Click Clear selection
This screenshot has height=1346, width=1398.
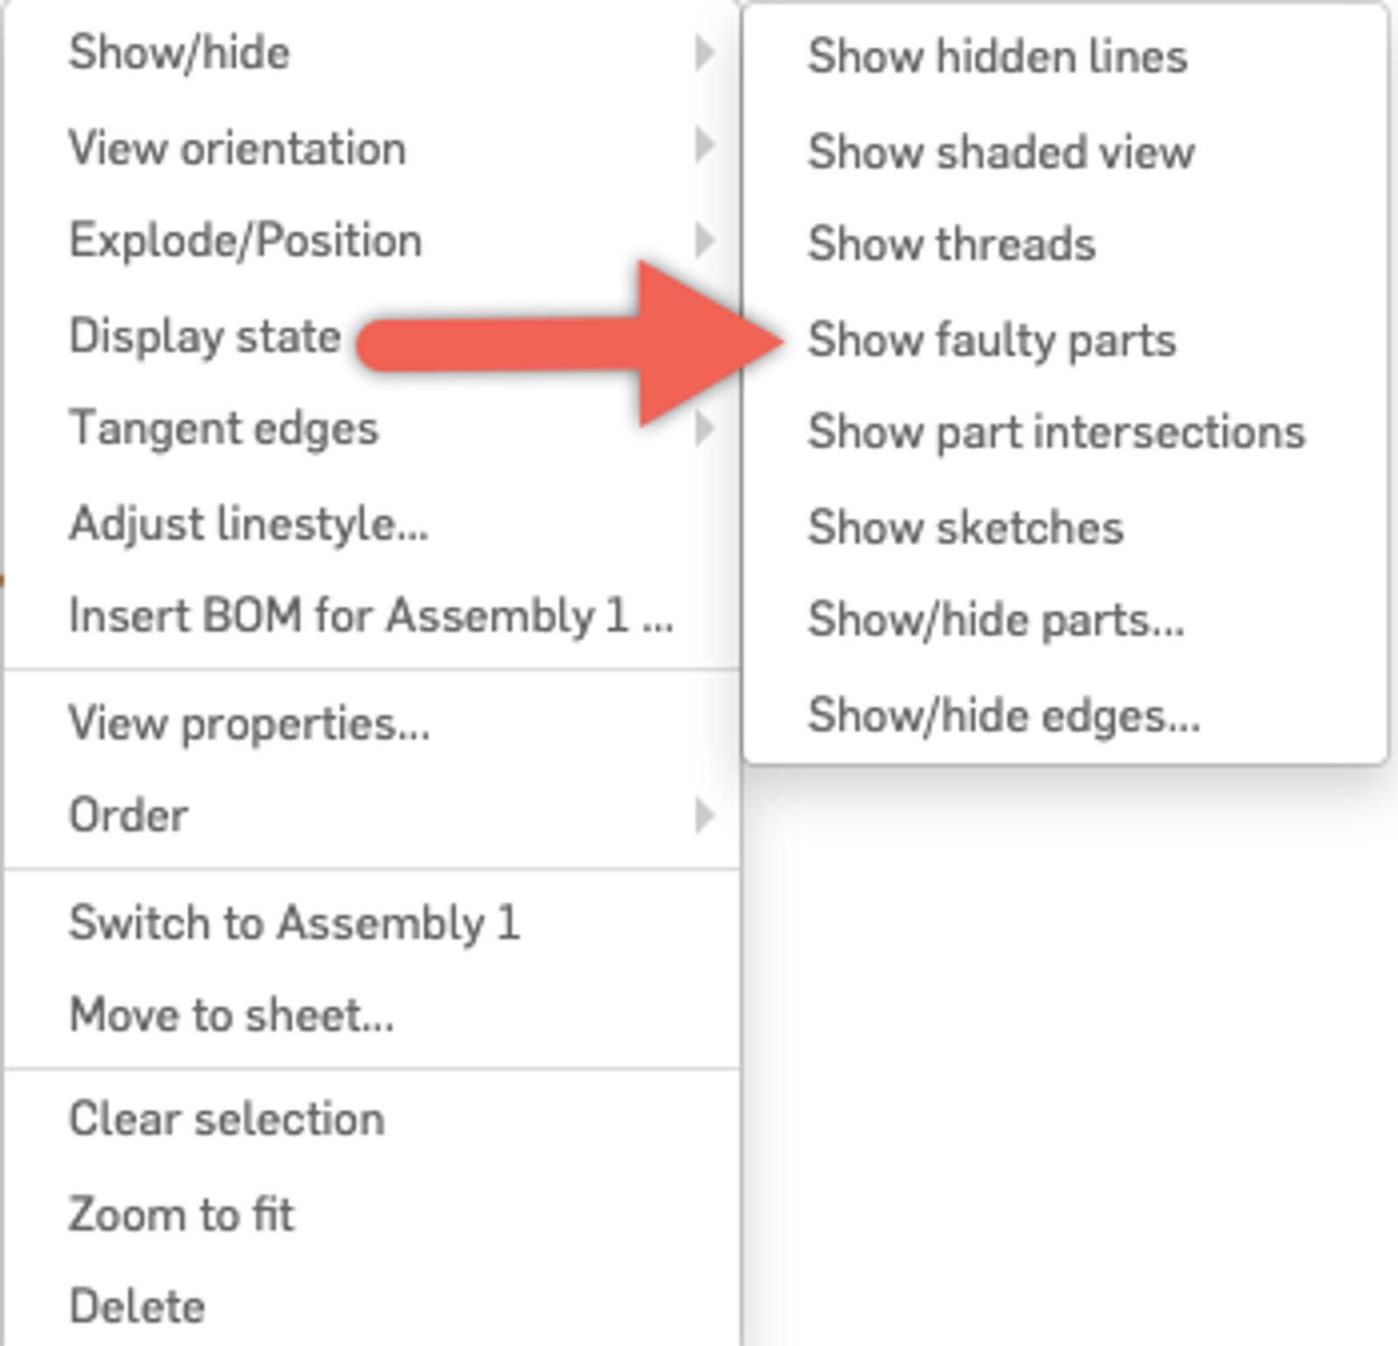coord(226,1119)
